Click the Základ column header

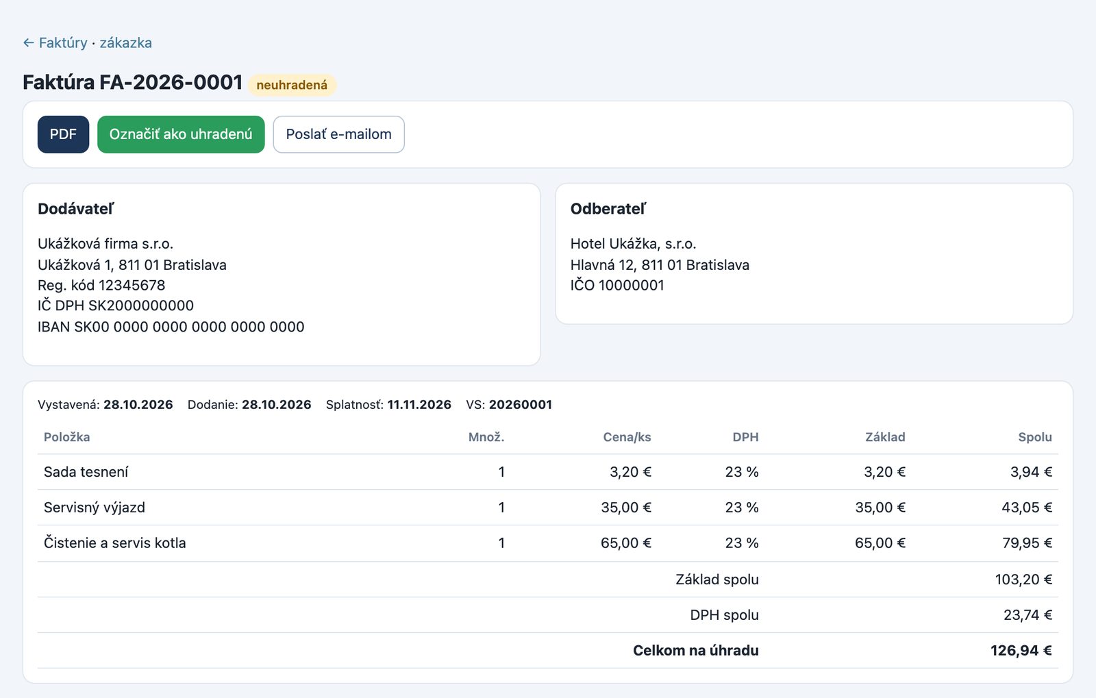(x=885, y=437)
